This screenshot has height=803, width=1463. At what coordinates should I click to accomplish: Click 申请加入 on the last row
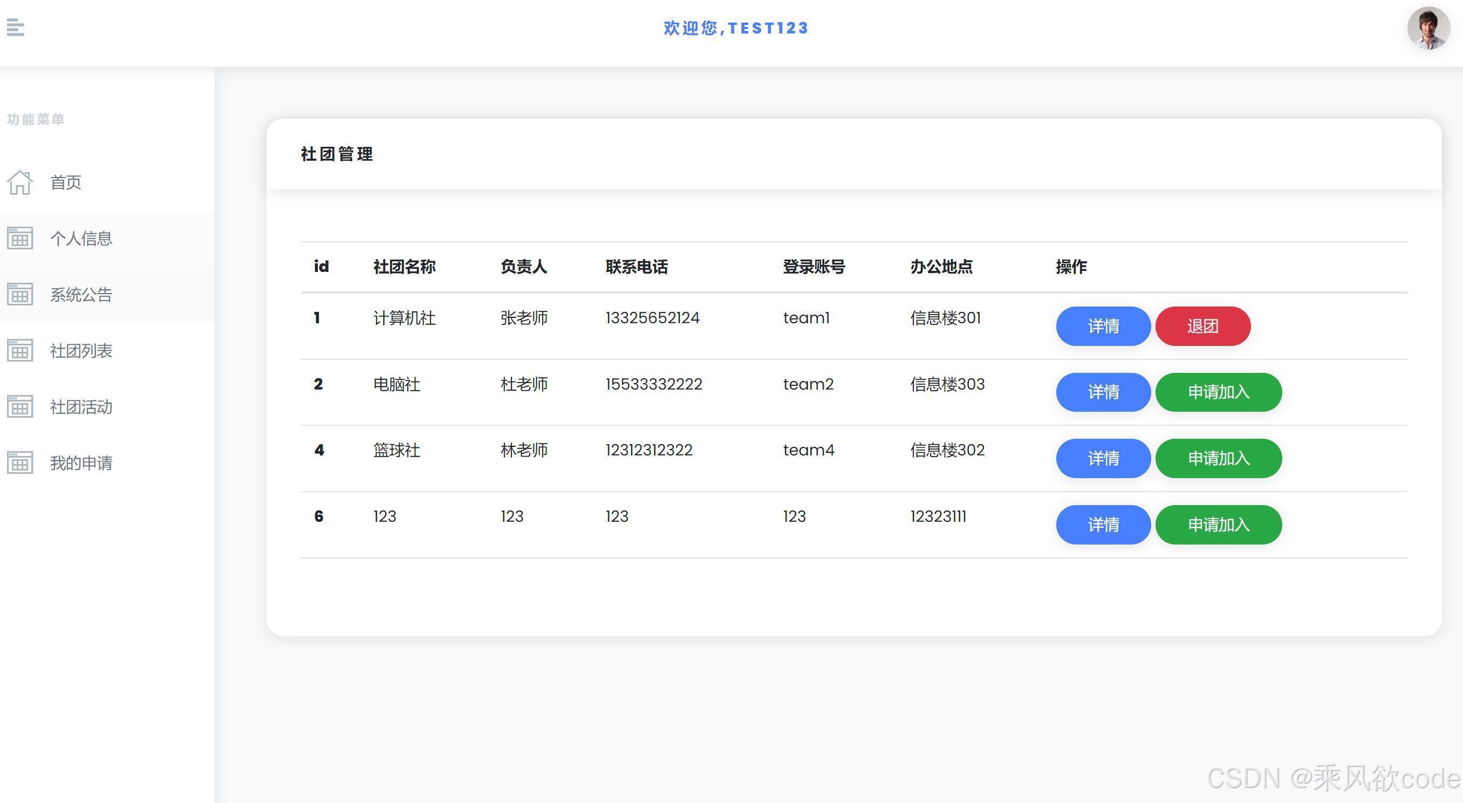pos(1218,525)
